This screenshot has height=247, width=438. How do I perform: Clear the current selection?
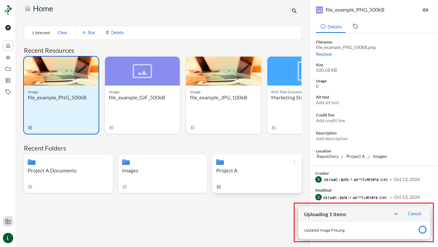[x=62, y=32]
